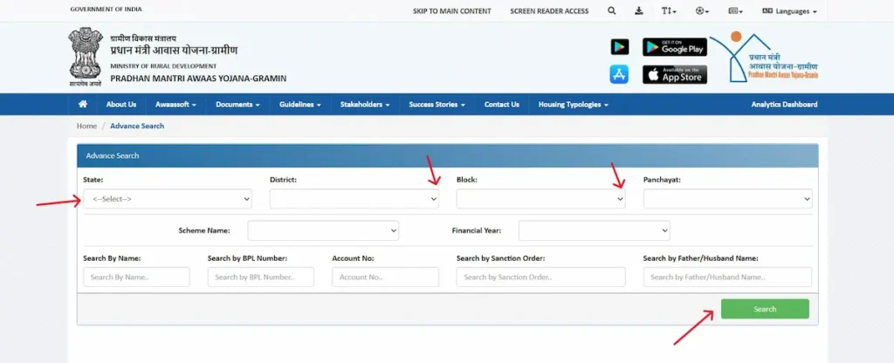Open the text size adjustment icon menu
894x363 pixels.
(669, 10)
